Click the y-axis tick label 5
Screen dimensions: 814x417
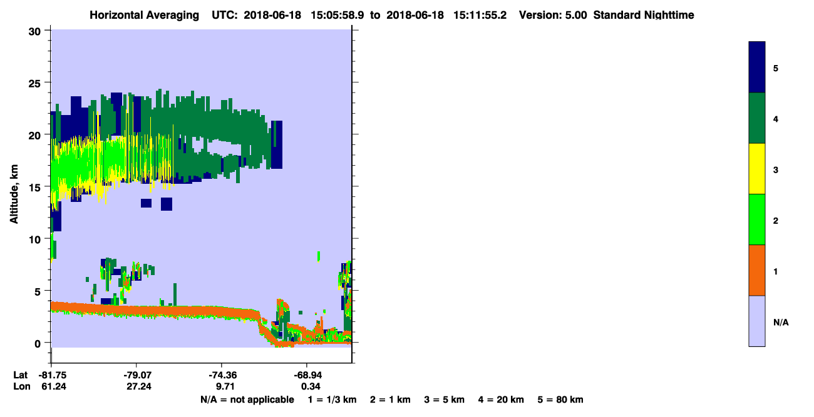(39, 291)
